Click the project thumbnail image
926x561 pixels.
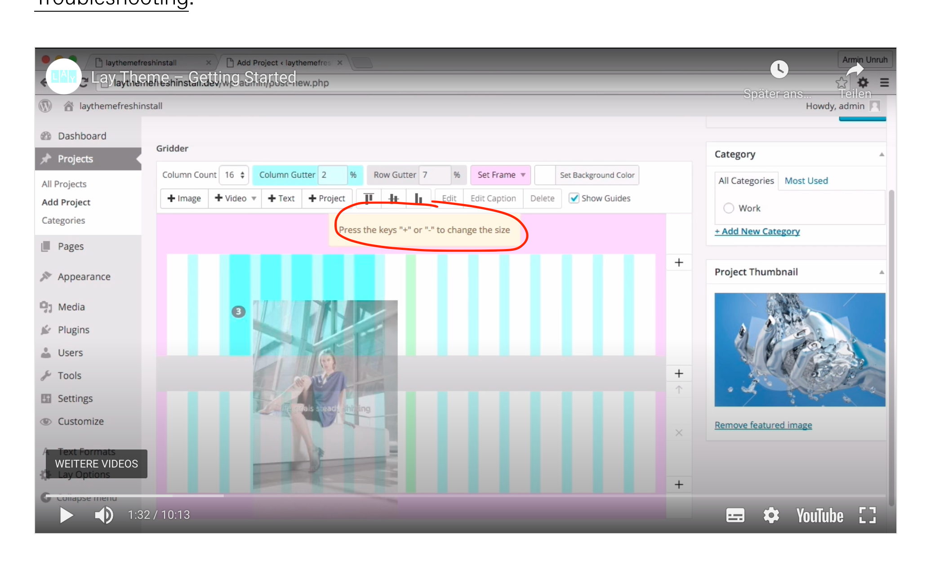pyautogui.click(x=799, y=350)
